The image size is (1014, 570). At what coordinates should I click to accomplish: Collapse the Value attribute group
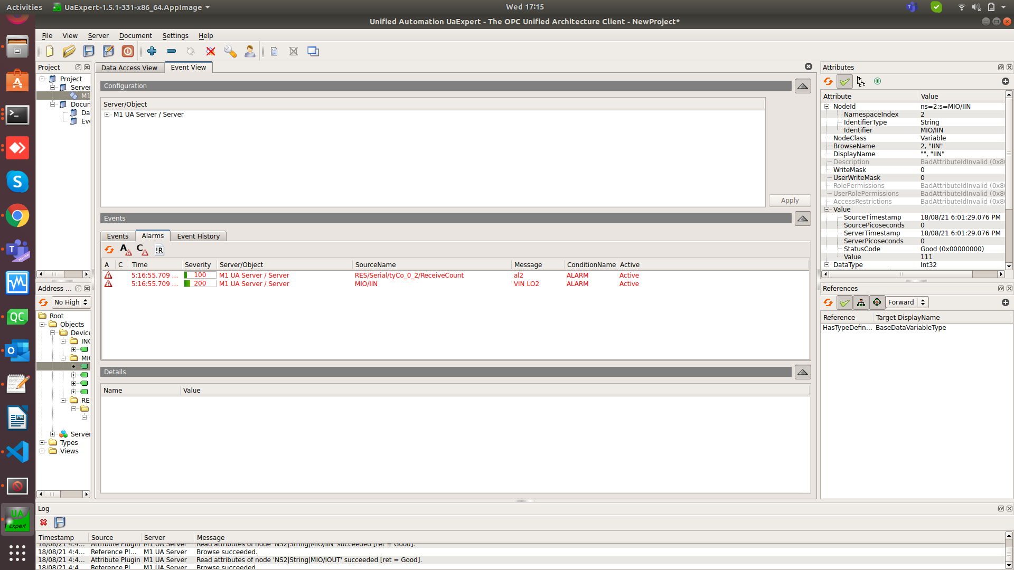pos(827,209)
